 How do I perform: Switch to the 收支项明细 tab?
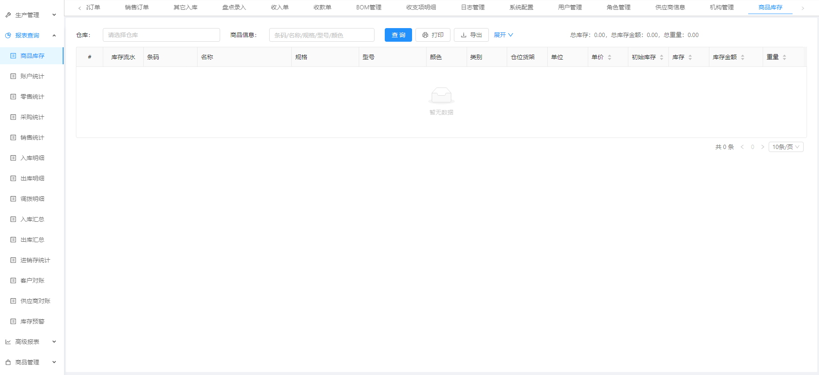pos(421,7)
